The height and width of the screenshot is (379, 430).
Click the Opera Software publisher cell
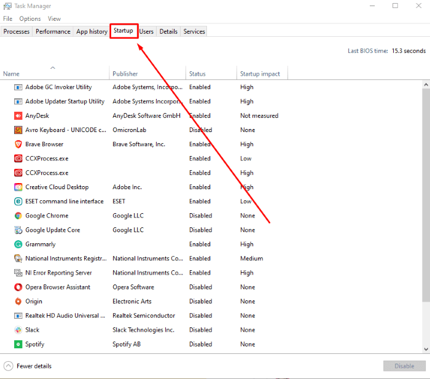tap(133, 287)
